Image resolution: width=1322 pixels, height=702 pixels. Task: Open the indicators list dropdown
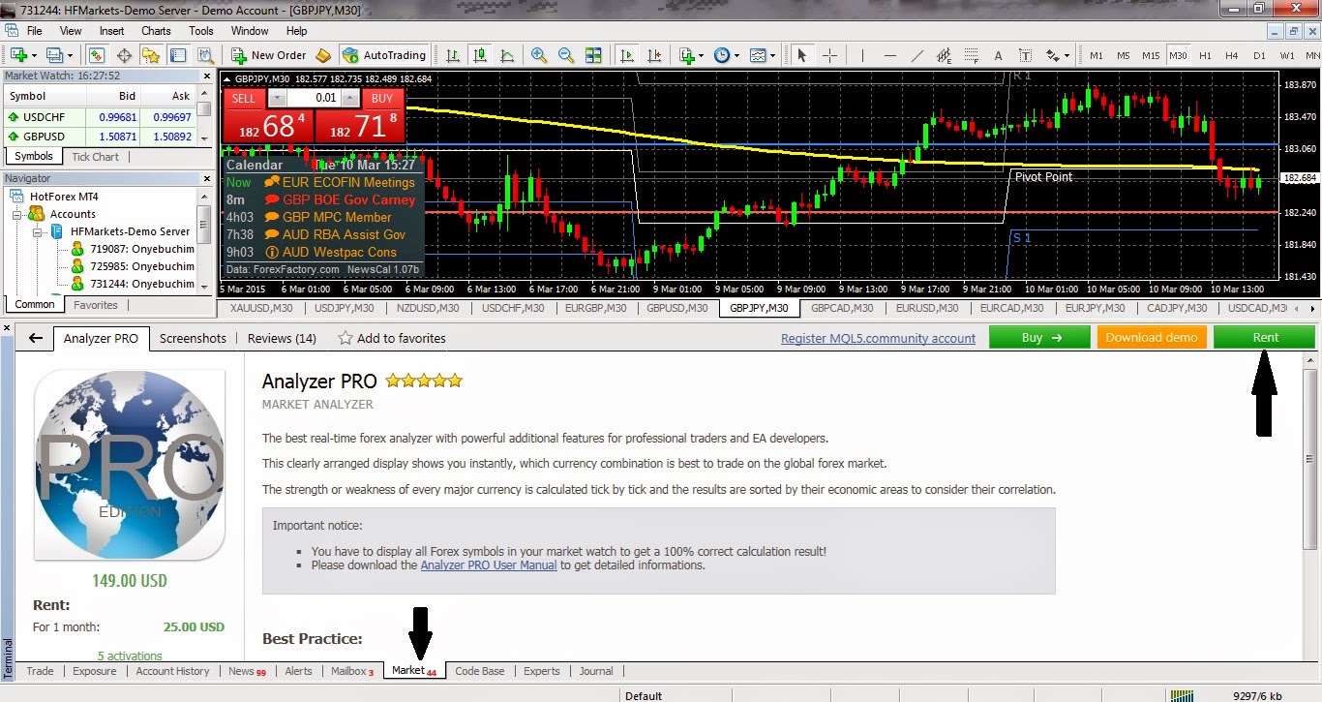pos(701,55)
